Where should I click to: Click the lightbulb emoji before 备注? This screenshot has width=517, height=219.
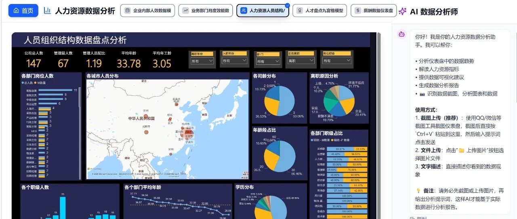[x=418, y=191]
